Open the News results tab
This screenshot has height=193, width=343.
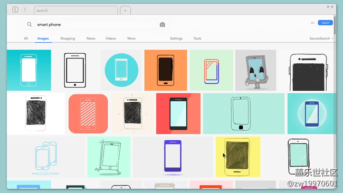click(91, 38)
